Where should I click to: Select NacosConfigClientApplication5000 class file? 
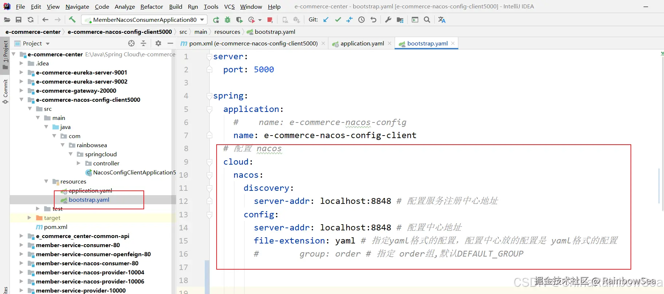(134, 172)
